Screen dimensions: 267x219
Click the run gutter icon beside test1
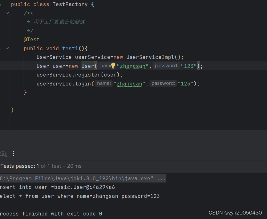(1, 49)
